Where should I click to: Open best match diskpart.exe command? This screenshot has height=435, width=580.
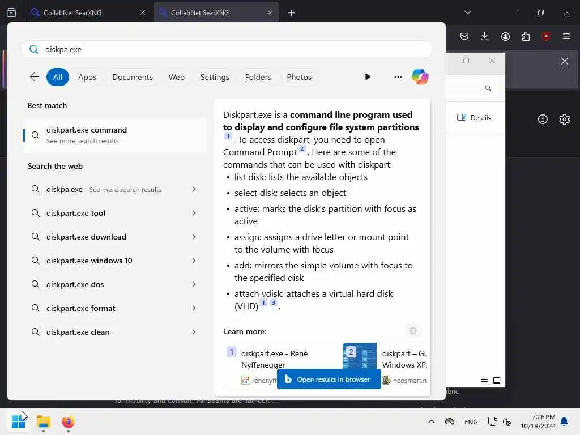pyautogui.click(x=115, y=135)
